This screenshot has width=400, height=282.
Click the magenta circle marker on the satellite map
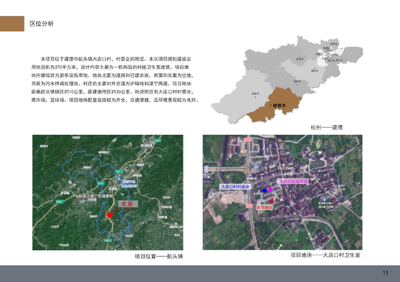point(270,190)
